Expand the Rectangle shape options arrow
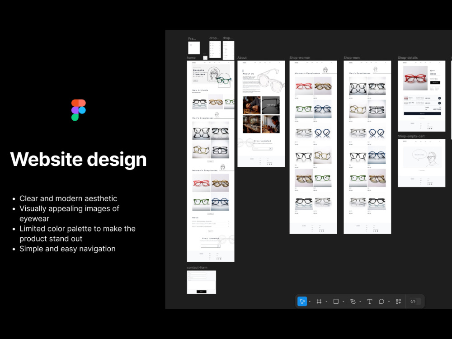This screenshot has width=452, height=339. [344, 301]
